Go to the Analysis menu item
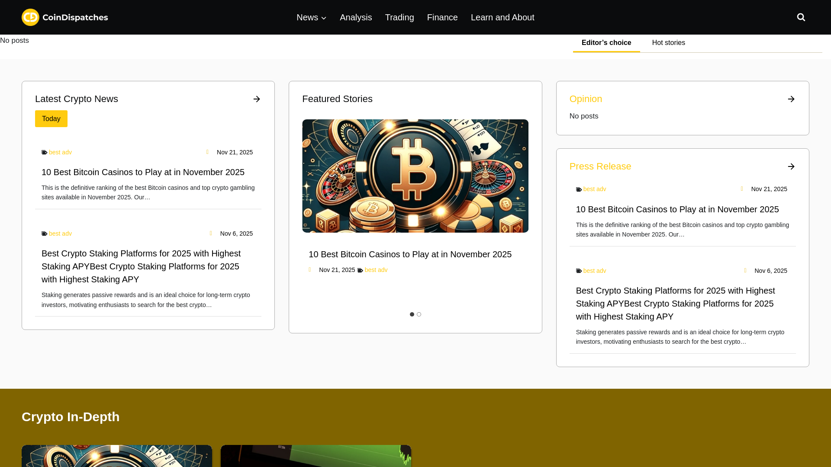Screen dimensions: 831x467 click(356, 17)
